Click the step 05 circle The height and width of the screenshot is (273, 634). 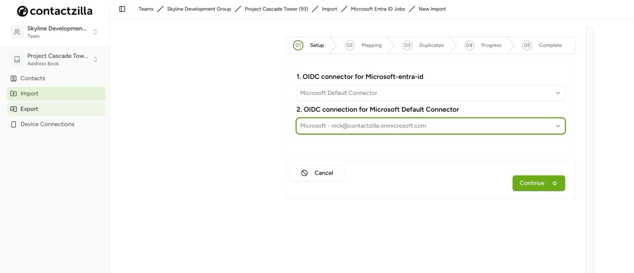(x=527, y=45)
